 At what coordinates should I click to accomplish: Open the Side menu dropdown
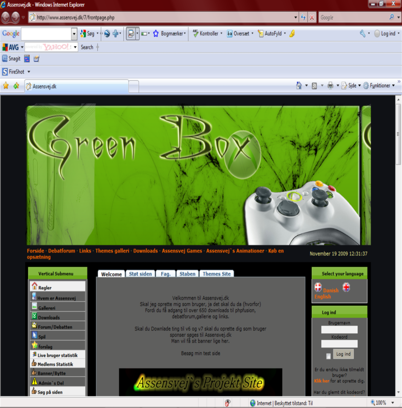(x=359, y=85)
